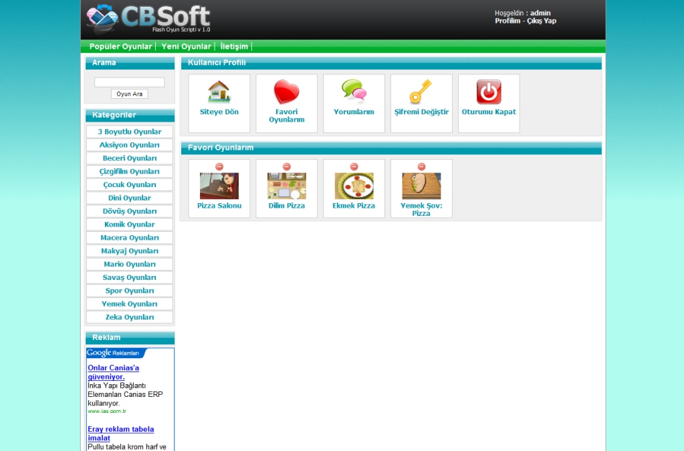Open Yorumlarım speech bubbles icon
Viewport: 684px width, 451px height.
(x=354, y=91)
